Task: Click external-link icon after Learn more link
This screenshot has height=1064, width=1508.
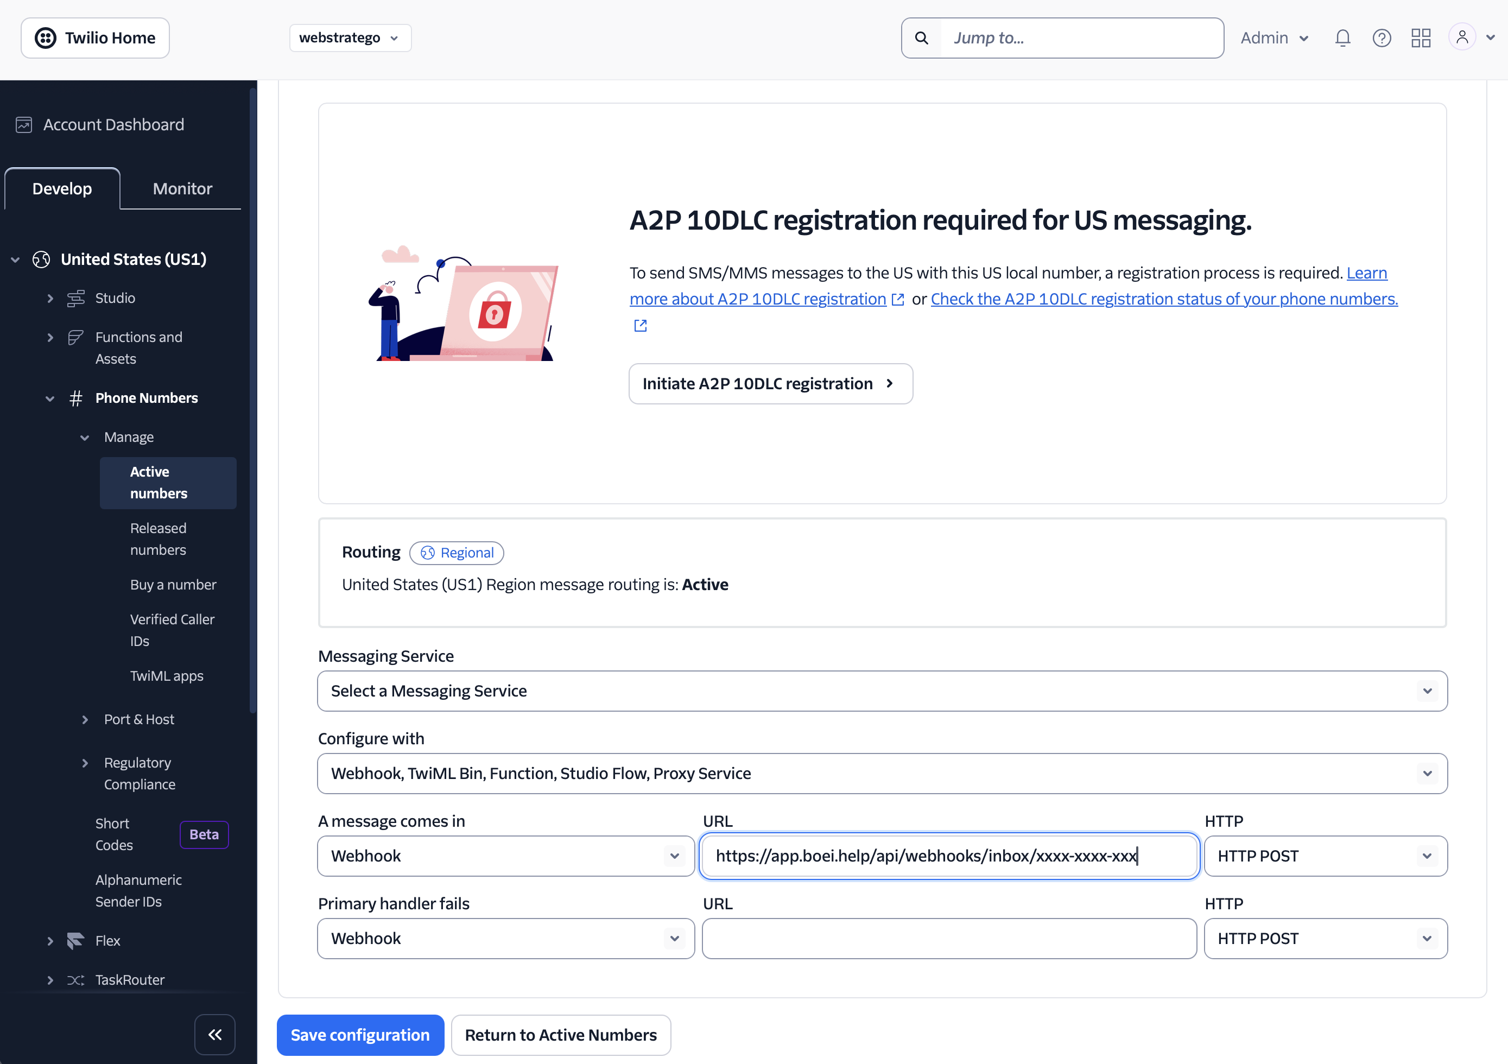Action: click(x=898, y=300)
